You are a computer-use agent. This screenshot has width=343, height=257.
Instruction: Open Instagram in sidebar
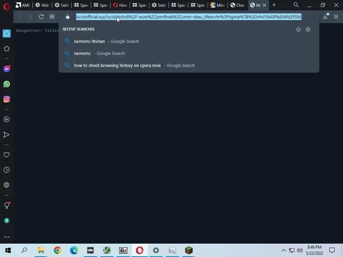(7, 99)
